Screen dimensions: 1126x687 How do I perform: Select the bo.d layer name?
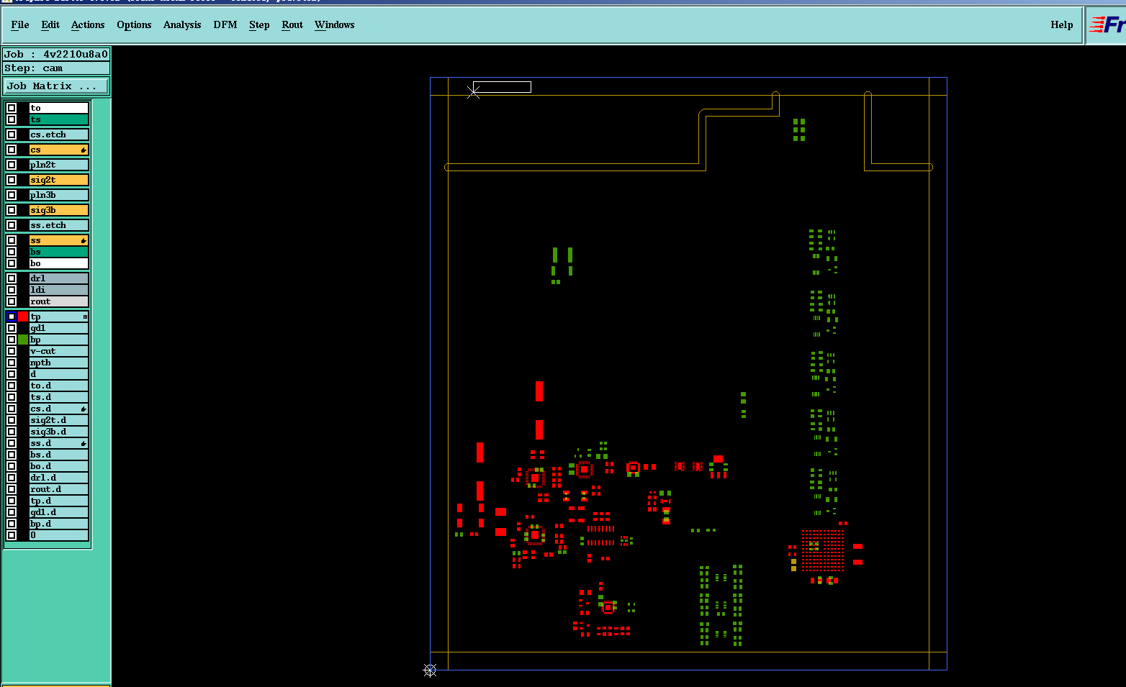coord(59,466)
